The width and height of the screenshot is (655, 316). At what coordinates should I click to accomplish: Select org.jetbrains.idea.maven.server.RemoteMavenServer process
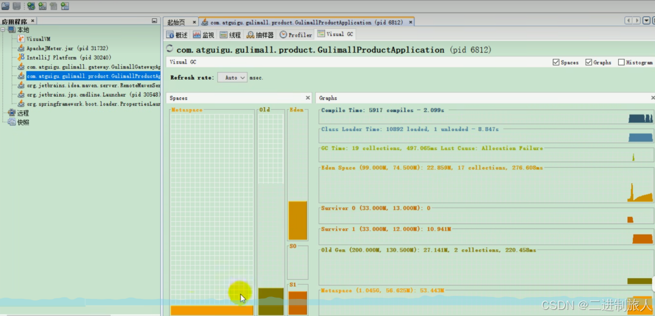click(89, 85)
